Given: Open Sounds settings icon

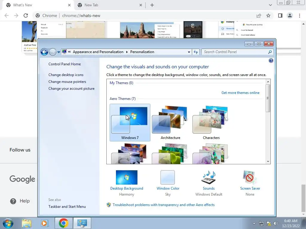Looking at the screenshot, I should click(209, 177).
